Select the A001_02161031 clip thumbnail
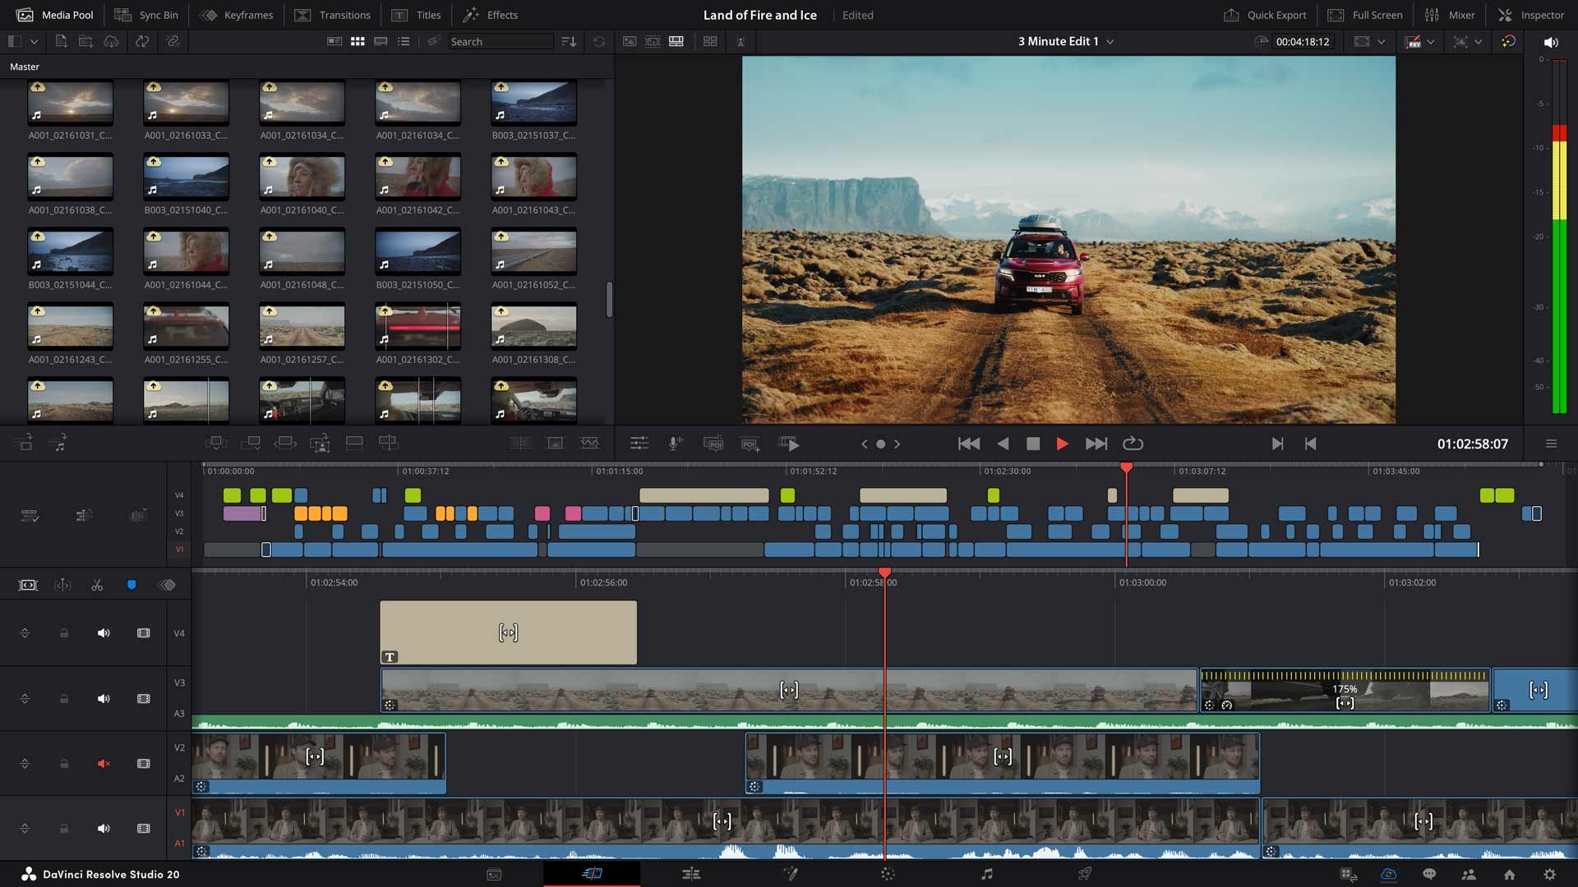The image size is (1578, 887). pyautogui.click(x=71, y=103)
